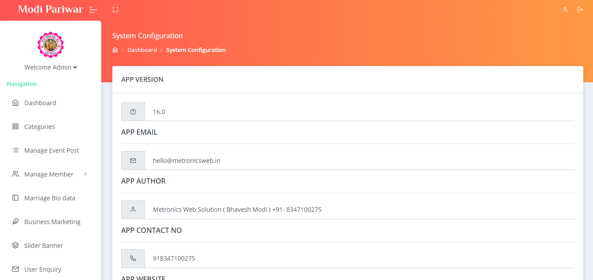Click the Modi Pariwar circular logo
The image size is (593, 280).
(x=51, y=45)
